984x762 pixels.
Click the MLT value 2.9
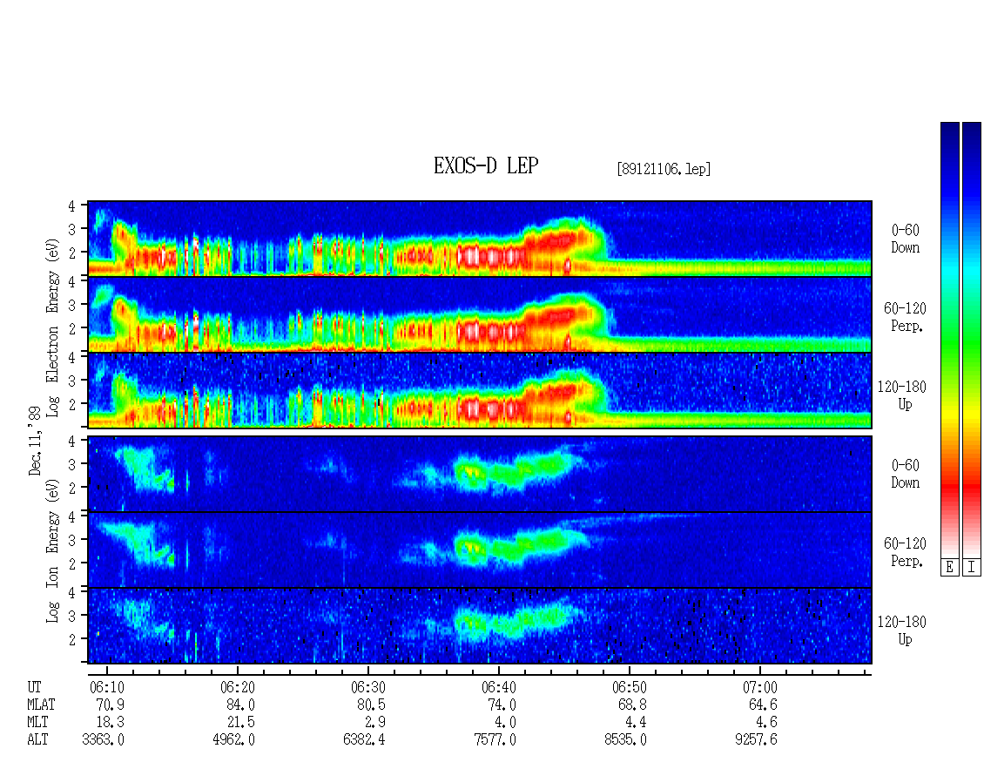point(374,723)
